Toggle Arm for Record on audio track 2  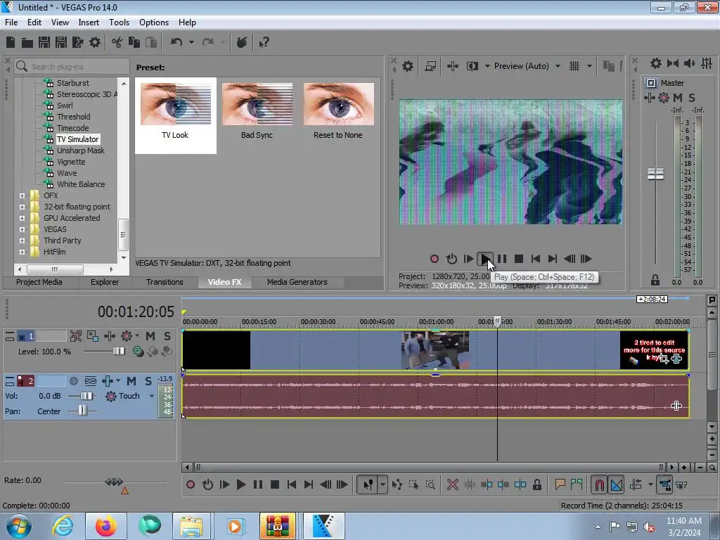point(73,380)
